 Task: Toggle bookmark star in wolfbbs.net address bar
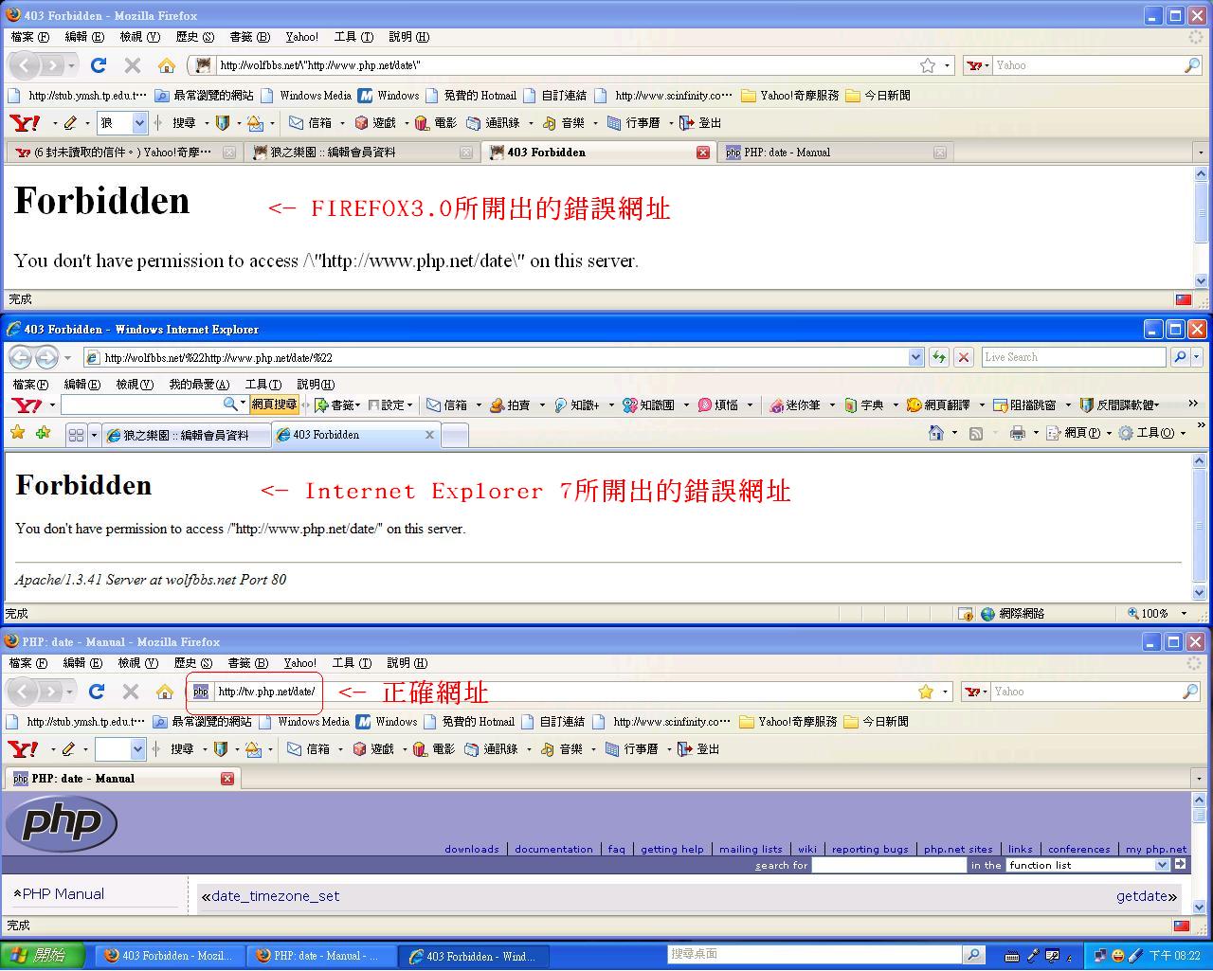[x=928, y=65]
